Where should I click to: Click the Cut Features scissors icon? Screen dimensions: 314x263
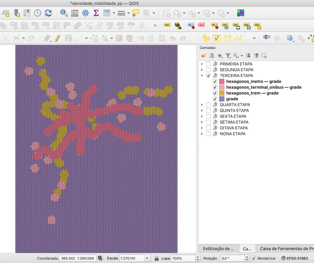click(x=140, y=38)
